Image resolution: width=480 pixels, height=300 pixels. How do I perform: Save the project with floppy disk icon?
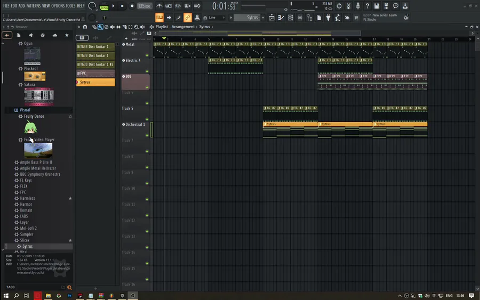(377, 6)
